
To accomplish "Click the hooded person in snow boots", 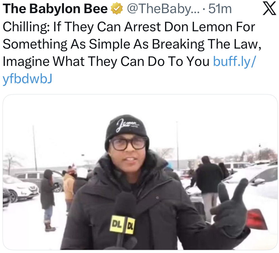I will click(x=48, y=200).
